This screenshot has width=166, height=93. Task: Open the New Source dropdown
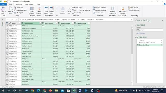click(x=134, y=7)
